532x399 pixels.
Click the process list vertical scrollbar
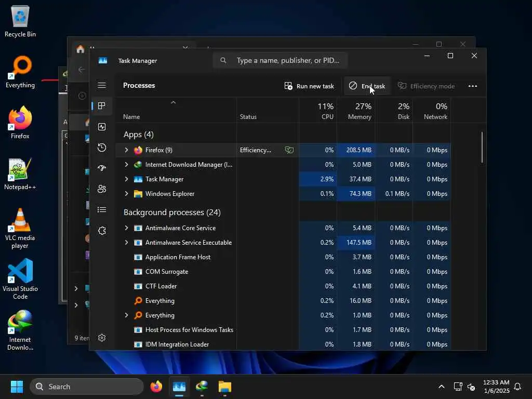[482, 147]
